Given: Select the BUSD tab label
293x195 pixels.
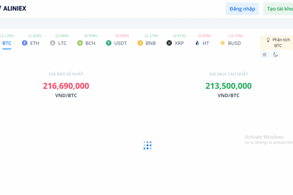Looking at the screenshot, I should coord(234,43).
